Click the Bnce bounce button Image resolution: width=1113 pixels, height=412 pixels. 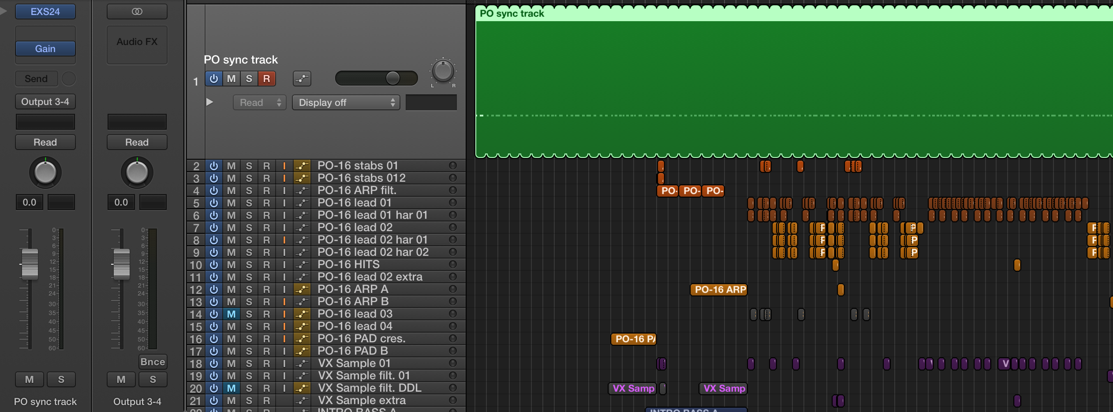(x=153, y=362)
